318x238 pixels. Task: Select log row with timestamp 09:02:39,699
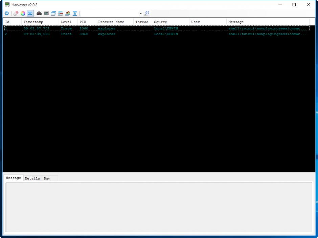point(157,34)
